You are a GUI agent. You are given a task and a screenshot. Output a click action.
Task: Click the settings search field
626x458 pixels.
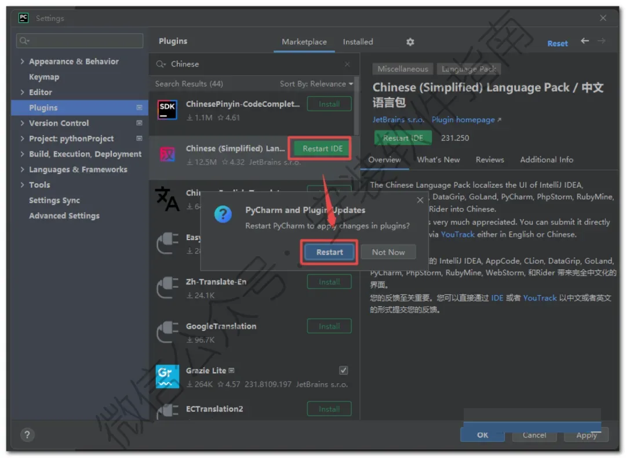80,41
